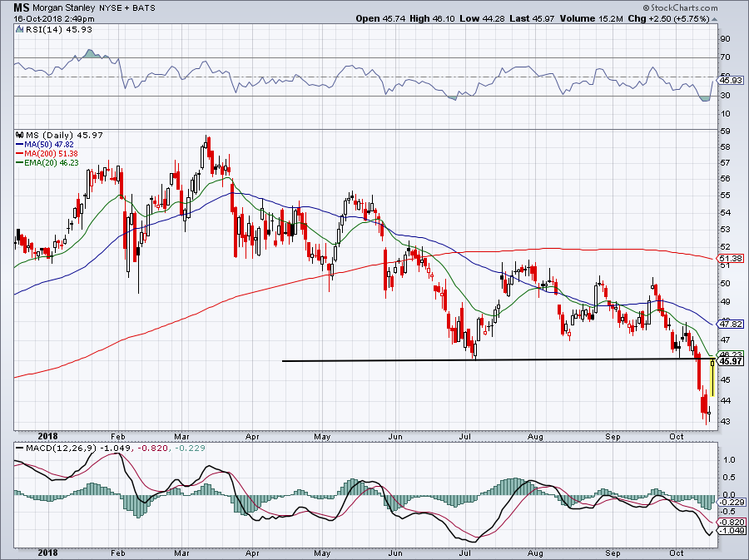Click the 70 overbought level on RSI axis

click(x=725, y=57)
